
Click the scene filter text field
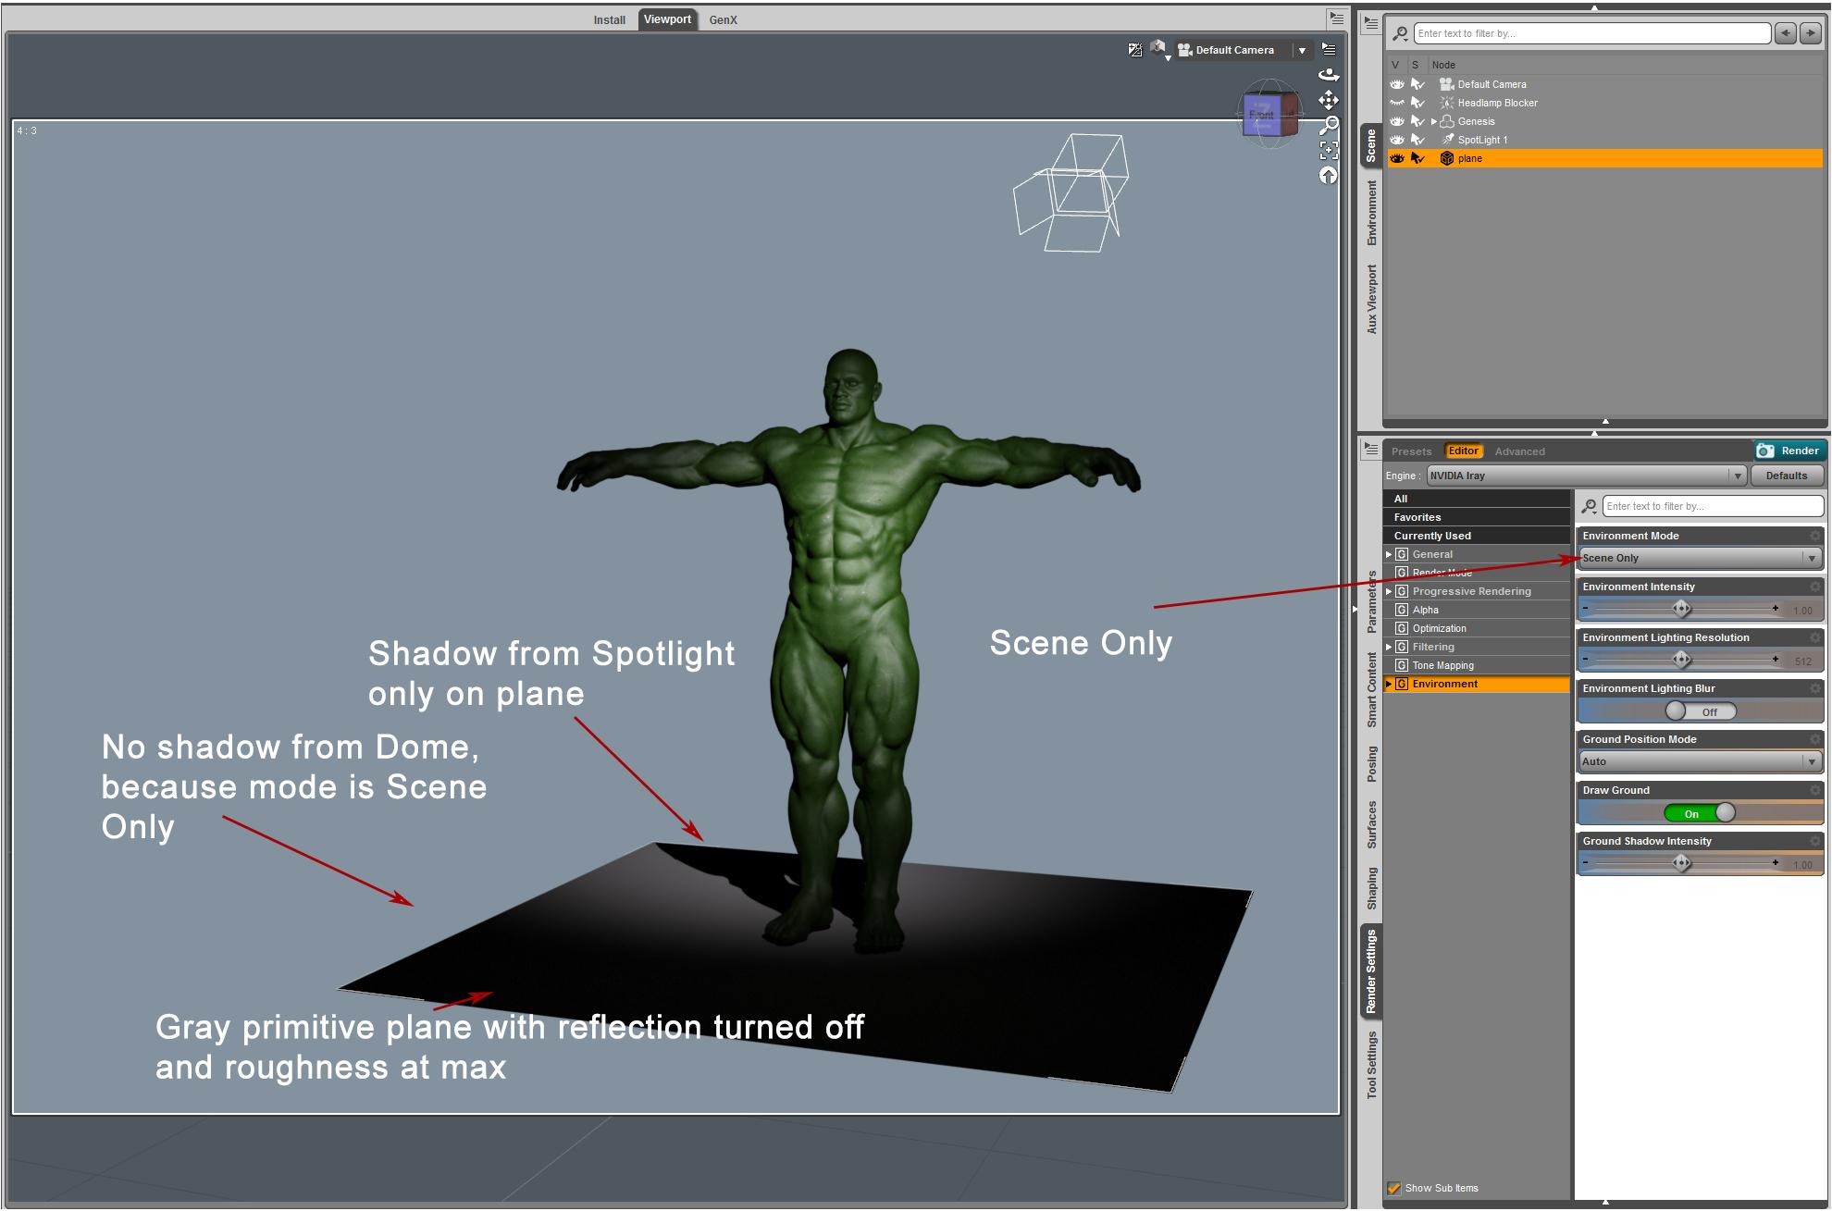point(1591,33)
